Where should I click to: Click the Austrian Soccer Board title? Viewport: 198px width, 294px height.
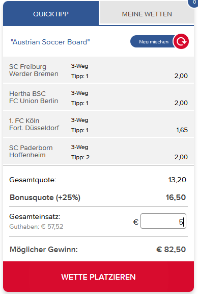coord(50,42)
